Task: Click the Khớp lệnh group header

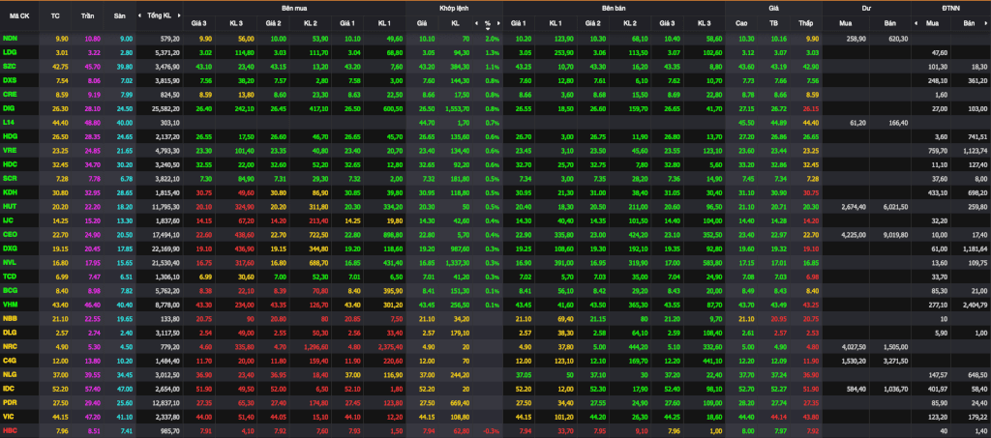Action: pyautogui.click(x=455, y=9)
